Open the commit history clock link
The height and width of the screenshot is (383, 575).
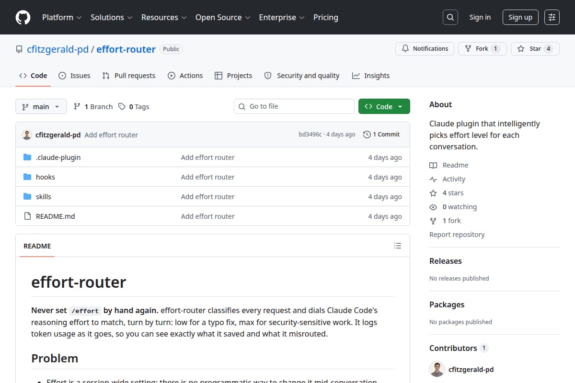tap(381, 135)
